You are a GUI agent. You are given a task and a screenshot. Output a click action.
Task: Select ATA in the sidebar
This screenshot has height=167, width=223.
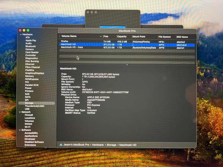tap(28, 38)
